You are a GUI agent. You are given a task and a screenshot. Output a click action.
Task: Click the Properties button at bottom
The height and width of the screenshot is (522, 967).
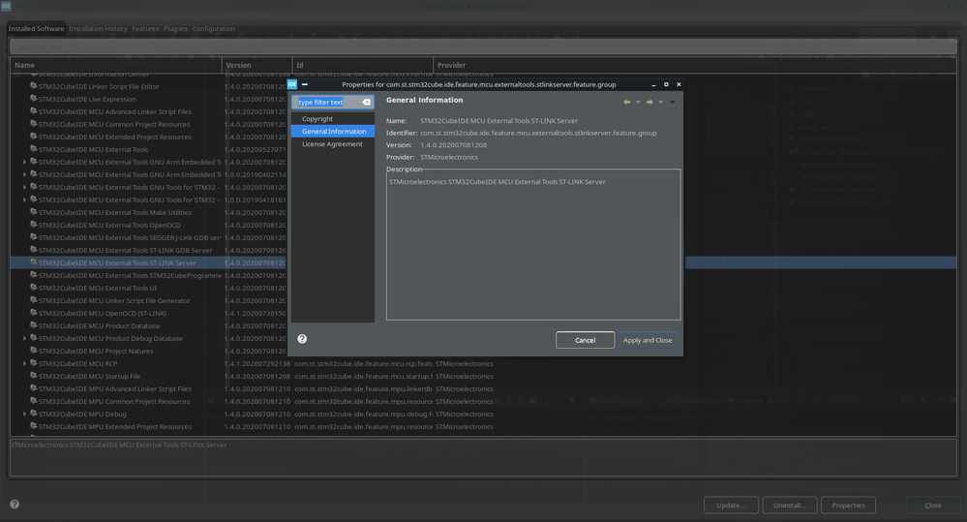coord(848,506)
